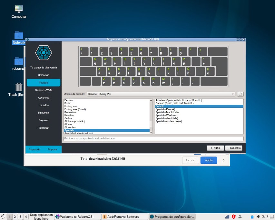This screenshot has width=275, height=220.
Task: Select Sinhala (phonetic) in the list
Action: coord(107,121)
